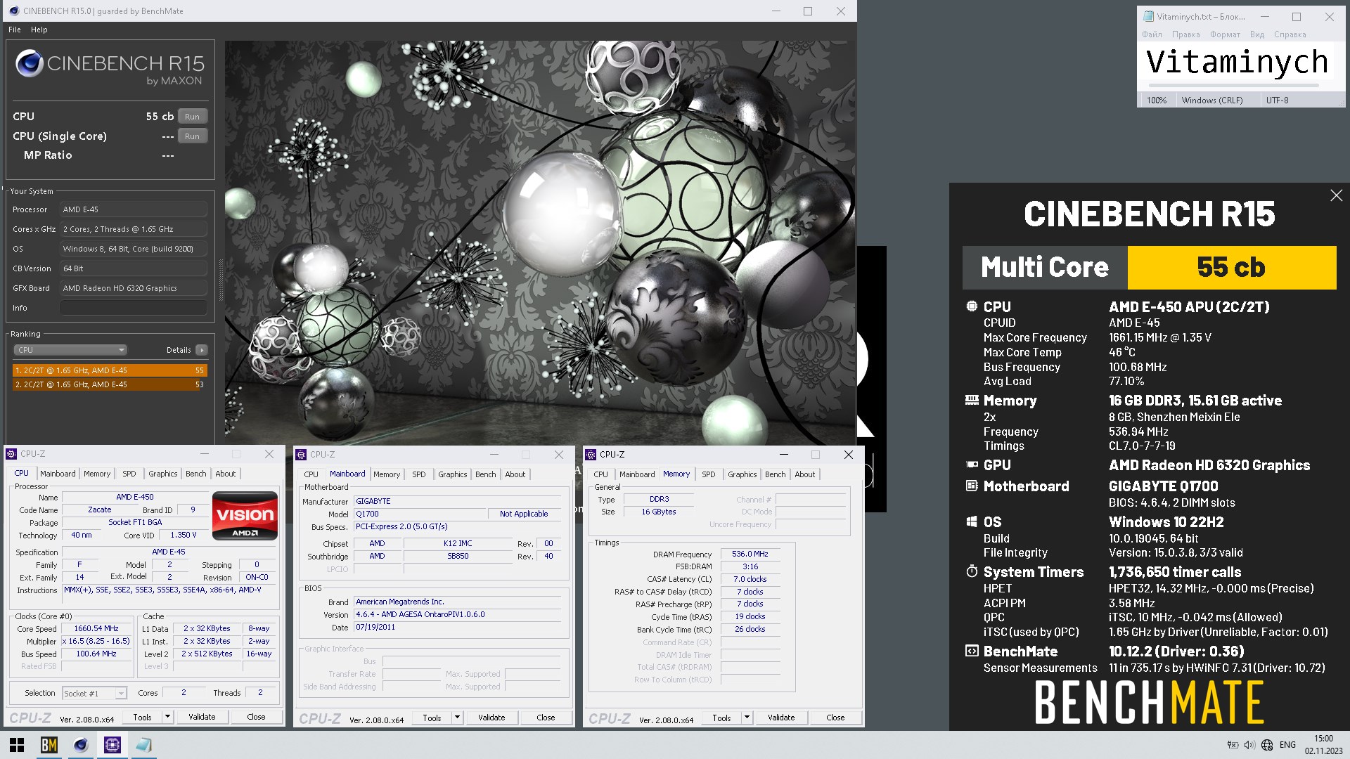
Task: Open BenchMate from the taskbar
Action: [x=49, y=745]
